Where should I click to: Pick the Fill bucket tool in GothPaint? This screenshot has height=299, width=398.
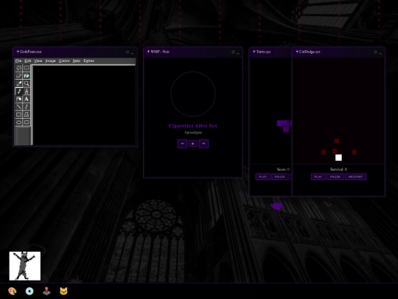27,76
